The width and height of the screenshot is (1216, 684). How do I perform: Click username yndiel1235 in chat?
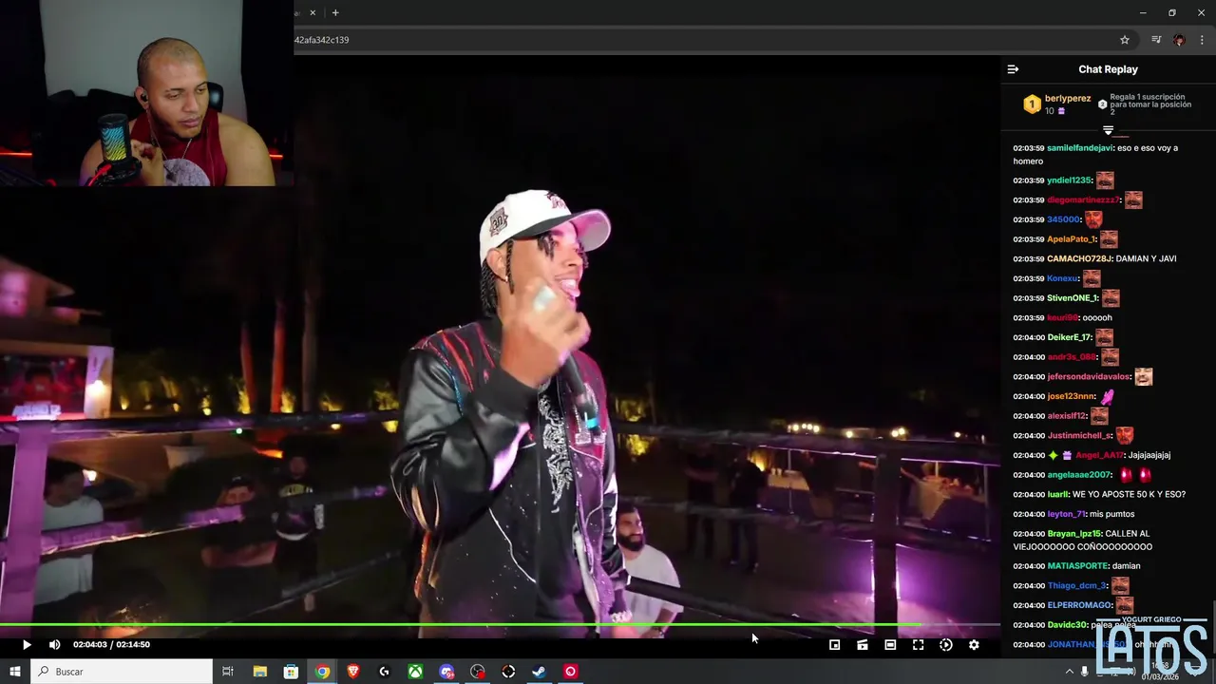[x=1069, y=180]
